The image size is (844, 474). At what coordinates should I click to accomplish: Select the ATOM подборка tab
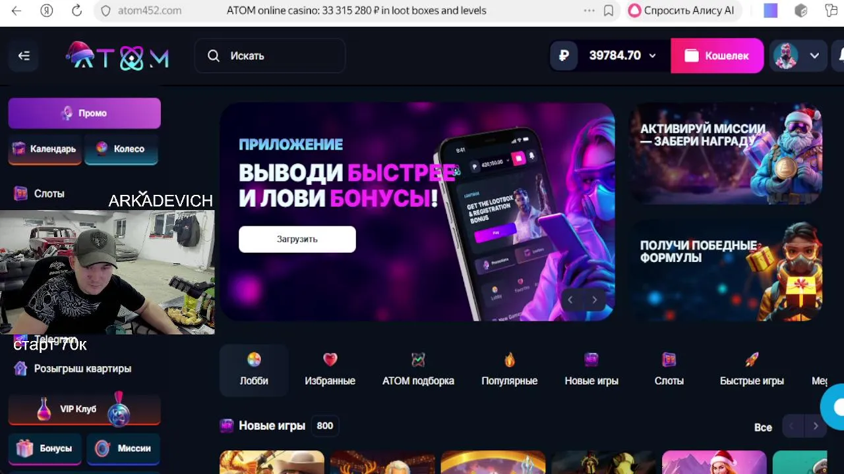coord(418,370)
